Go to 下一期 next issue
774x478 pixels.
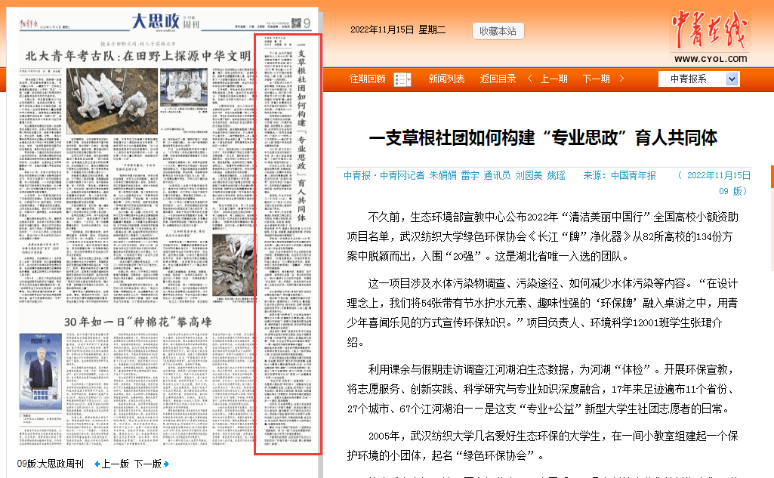[x=597, y=79]
